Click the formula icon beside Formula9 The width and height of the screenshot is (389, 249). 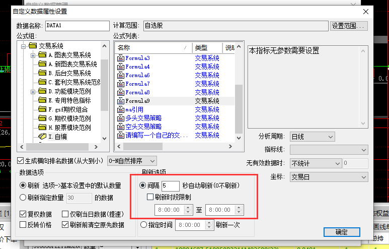coord(121,101)
